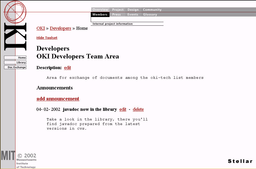Viewport: 256px width, 169px height.
Task: Open the Press section
Action: point(117,14)
